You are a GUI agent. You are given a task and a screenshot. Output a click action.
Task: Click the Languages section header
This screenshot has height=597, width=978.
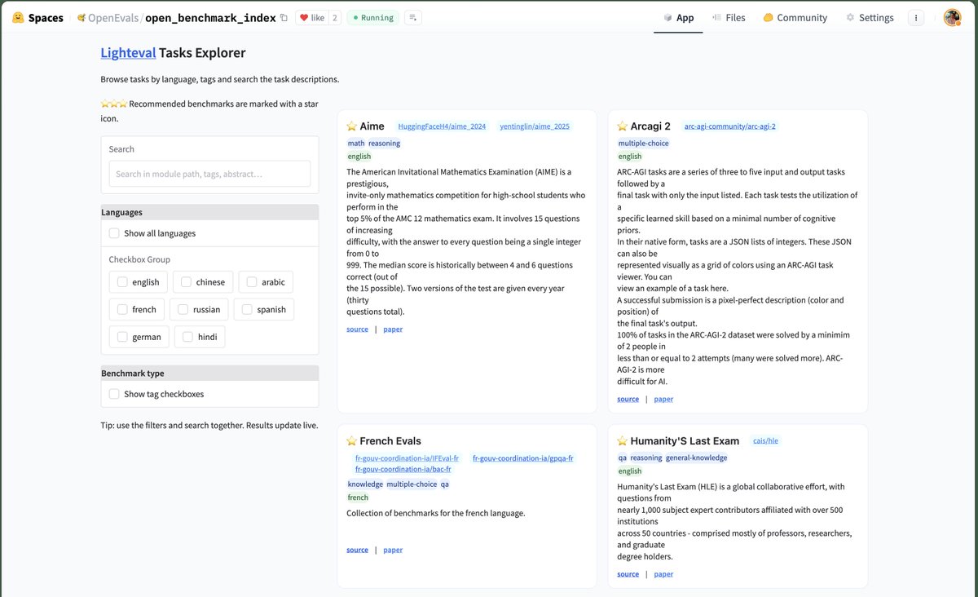pyautogui.click(x=209, y=212)
